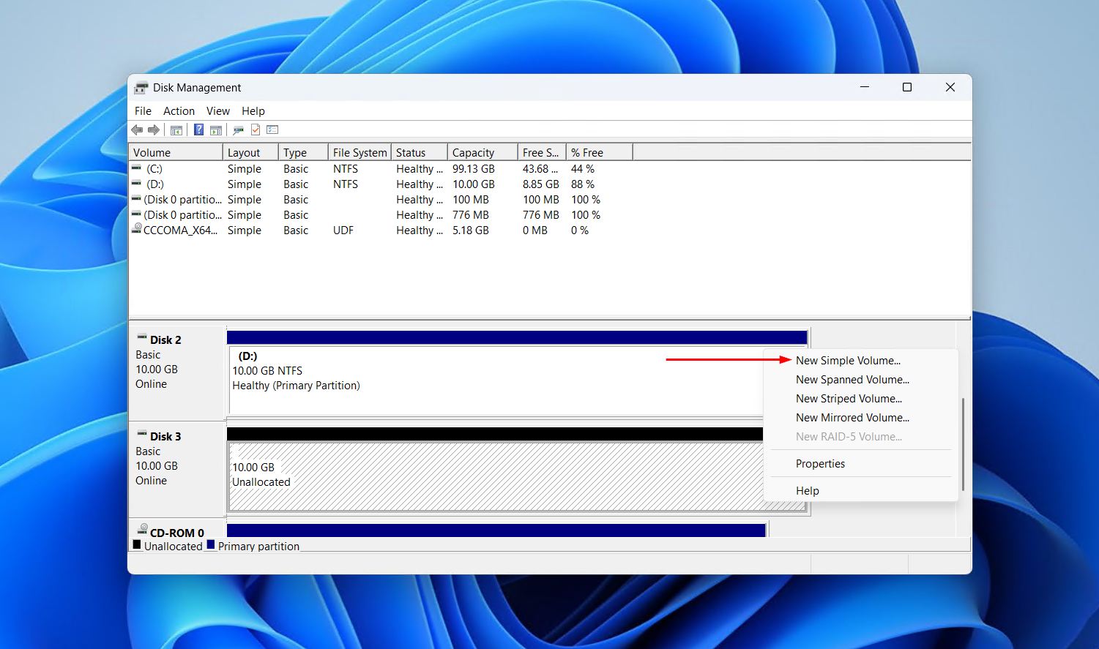Click the 88 % free cell
This screenshot has width=1099, height=649.
click(583, 184)
